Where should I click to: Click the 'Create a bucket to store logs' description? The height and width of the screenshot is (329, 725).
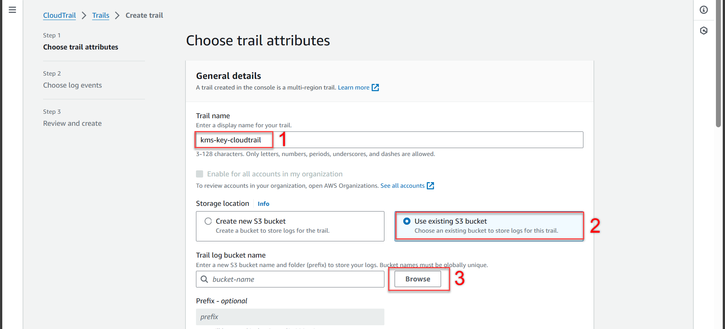click(x=273, y=231)
